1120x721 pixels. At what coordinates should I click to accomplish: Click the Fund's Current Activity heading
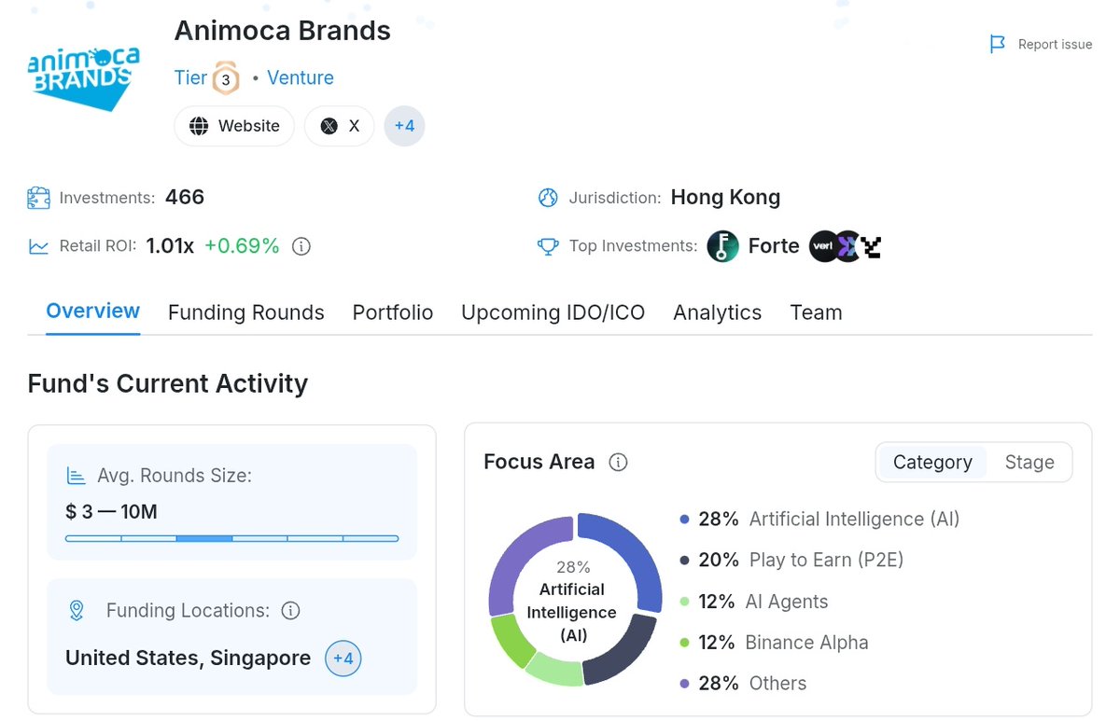point(168,384)
